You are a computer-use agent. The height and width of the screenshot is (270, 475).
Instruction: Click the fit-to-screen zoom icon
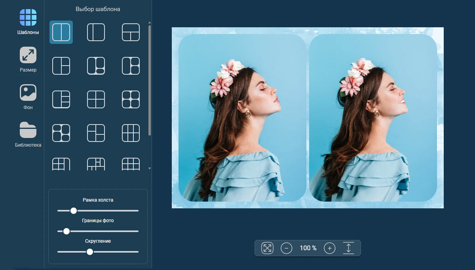268,248
